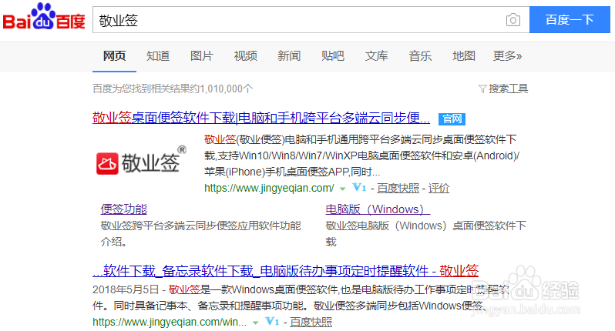Click the Baidu logo
The height and width of the screenshot is (331, 615).
click(x=44, y=16)
